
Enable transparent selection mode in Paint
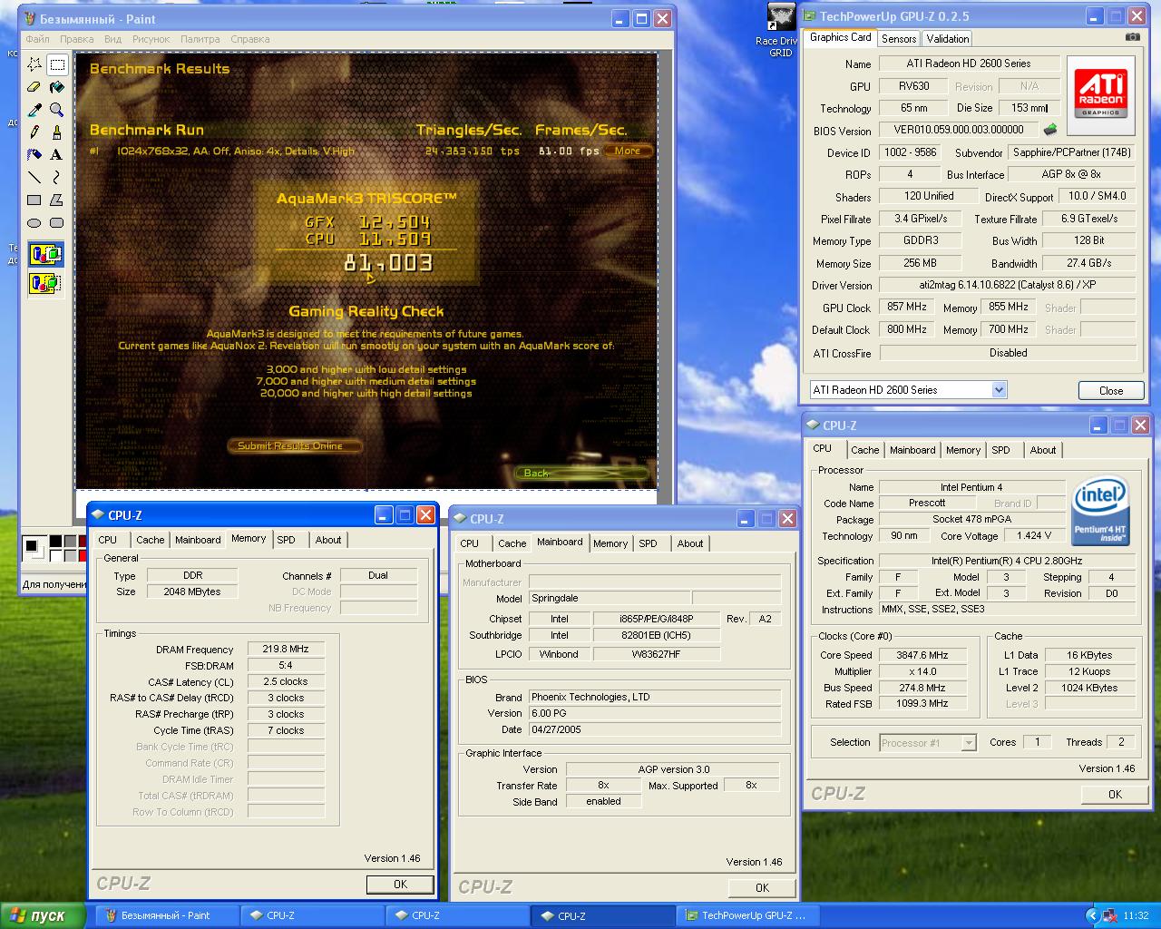pos(45,283)
